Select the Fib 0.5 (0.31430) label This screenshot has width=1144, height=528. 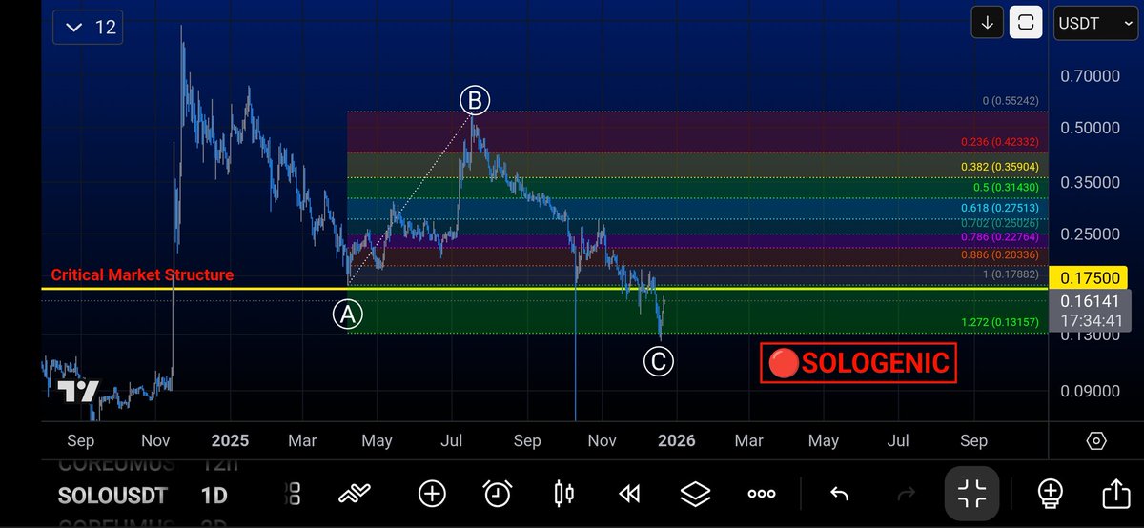coord(1005,188)
